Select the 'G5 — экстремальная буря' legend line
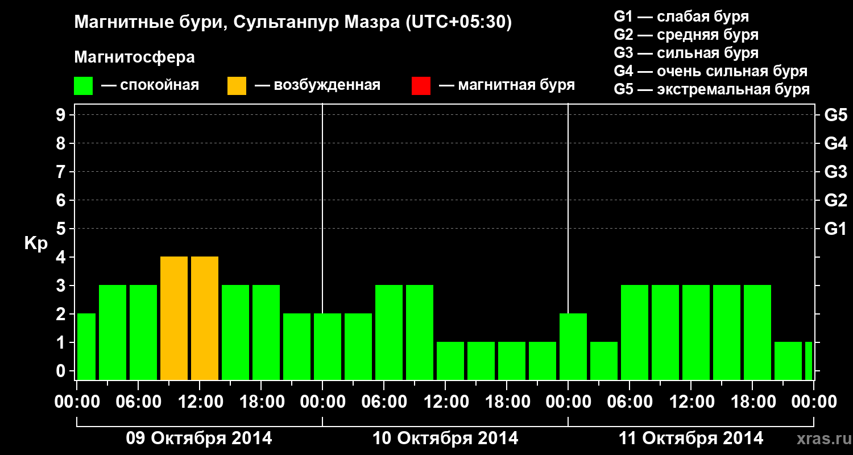 [711, 89]
